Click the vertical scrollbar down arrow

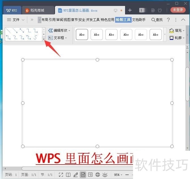[x=187, y=148]
